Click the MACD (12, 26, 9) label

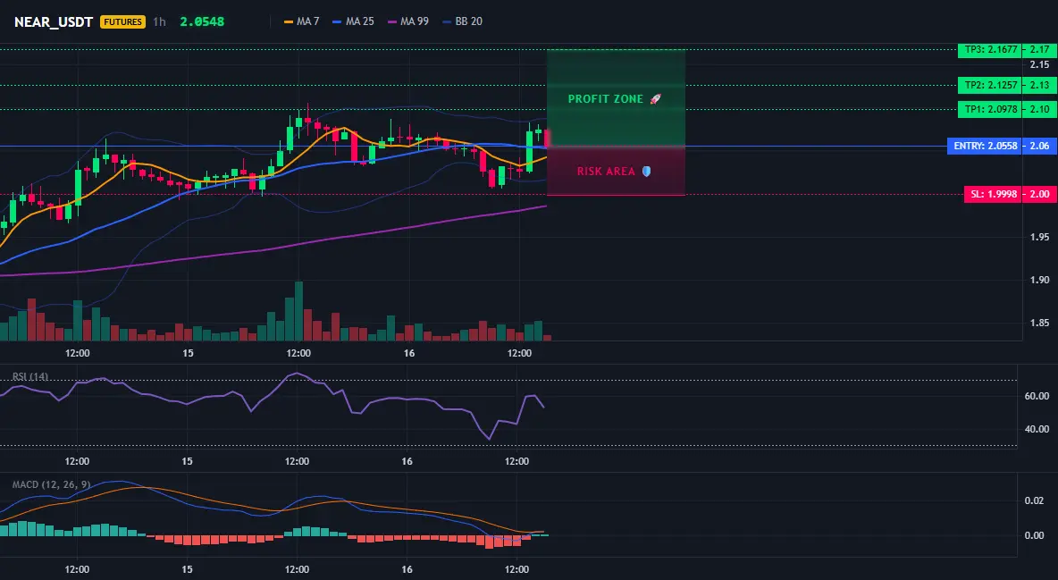pos(51,484)
